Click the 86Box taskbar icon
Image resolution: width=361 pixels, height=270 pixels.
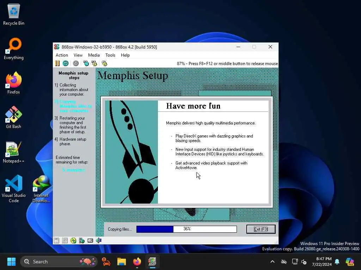152,262
